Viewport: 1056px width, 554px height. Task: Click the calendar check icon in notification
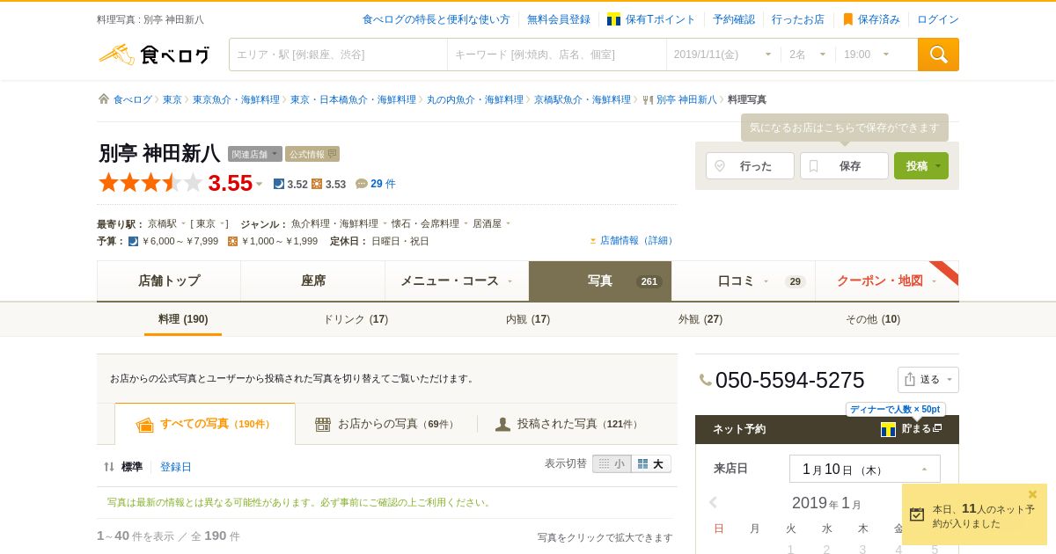[917, 514]
